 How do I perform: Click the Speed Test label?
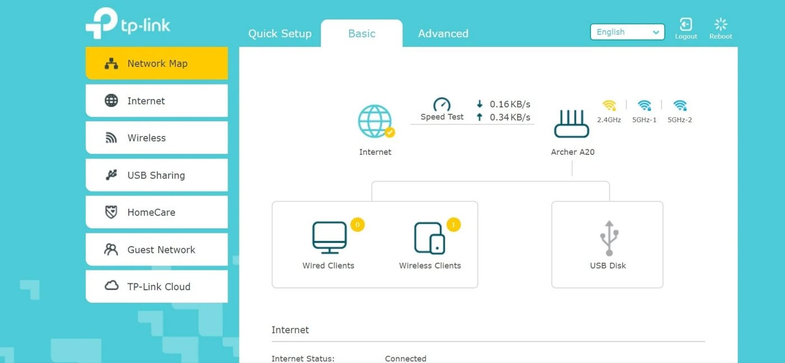click(x=442, y=117)
